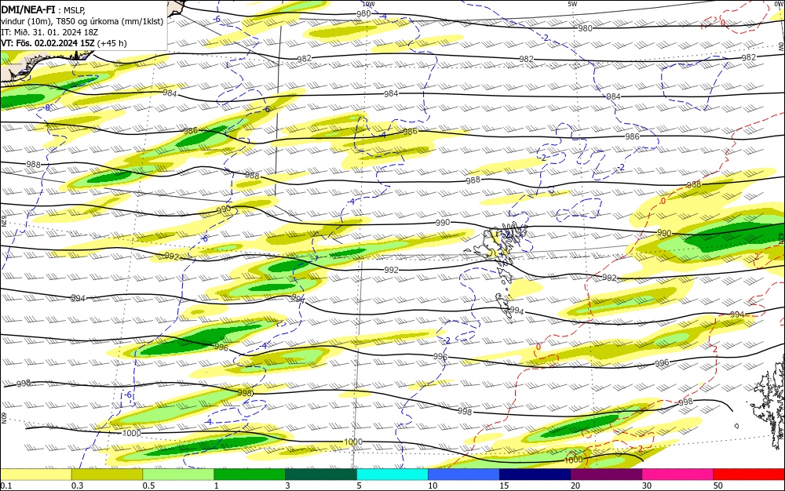Click the "50" legend value
The image size is (785, 491).
coord(718,486)
